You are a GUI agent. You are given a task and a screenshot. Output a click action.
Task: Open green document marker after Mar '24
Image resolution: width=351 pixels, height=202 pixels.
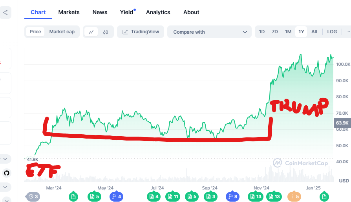tap(73, 197)
